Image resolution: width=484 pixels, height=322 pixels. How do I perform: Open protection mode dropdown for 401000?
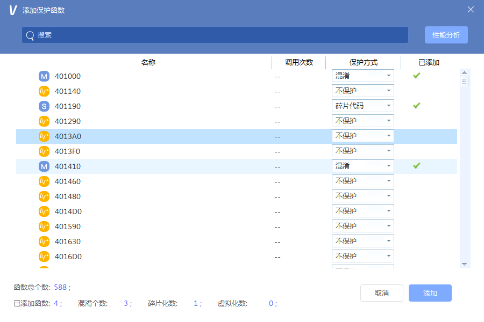[x=362, y=76]
